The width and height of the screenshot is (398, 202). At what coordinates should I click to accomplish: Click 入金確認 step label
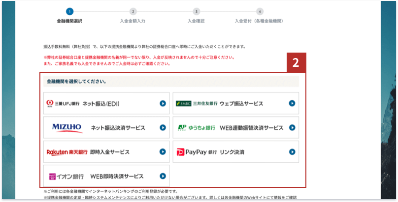pyautogui.click(x=196, y=21)
